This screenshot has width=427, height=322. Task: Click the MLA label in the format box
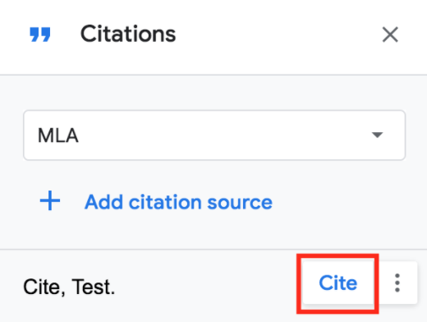pyautogui.click(x=58, y=136)
